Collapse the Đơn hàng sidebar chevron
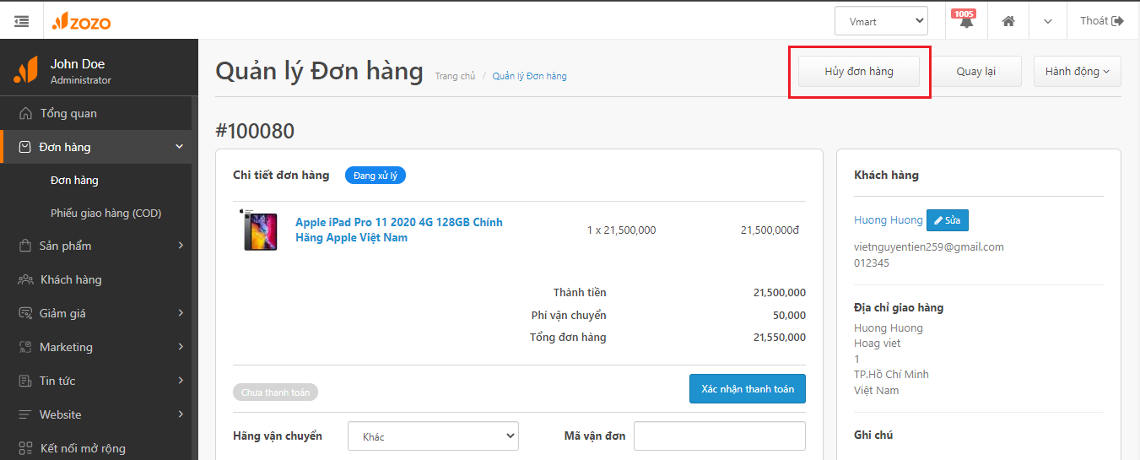The height and width of the screenshot is (460, 1140). [180, 147]
